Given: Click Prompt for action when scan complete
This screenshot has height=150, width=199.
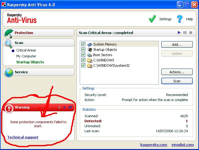Looking at the screenshot, I should [155, 100].
